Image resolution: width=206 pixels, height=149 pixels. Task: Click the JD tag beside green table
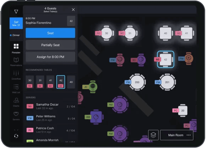(x=86, y=87)
